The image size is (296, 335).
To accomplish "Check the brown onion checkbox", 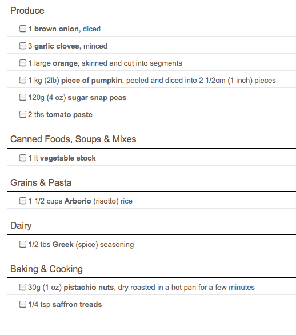I will pos(23,29).
